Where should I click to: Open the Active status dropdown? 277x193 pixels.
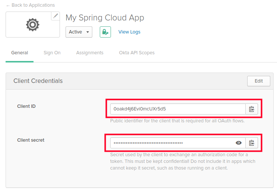79,32
